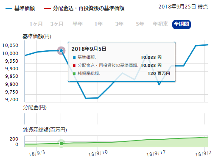This screenshot has height=160, width=213.
Task: Click the 18/9/17 x-axis label
Action: [156, 153]
